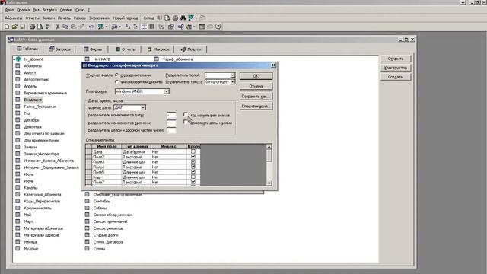
Task: Click the Создать button in database window
Action: 396,77
